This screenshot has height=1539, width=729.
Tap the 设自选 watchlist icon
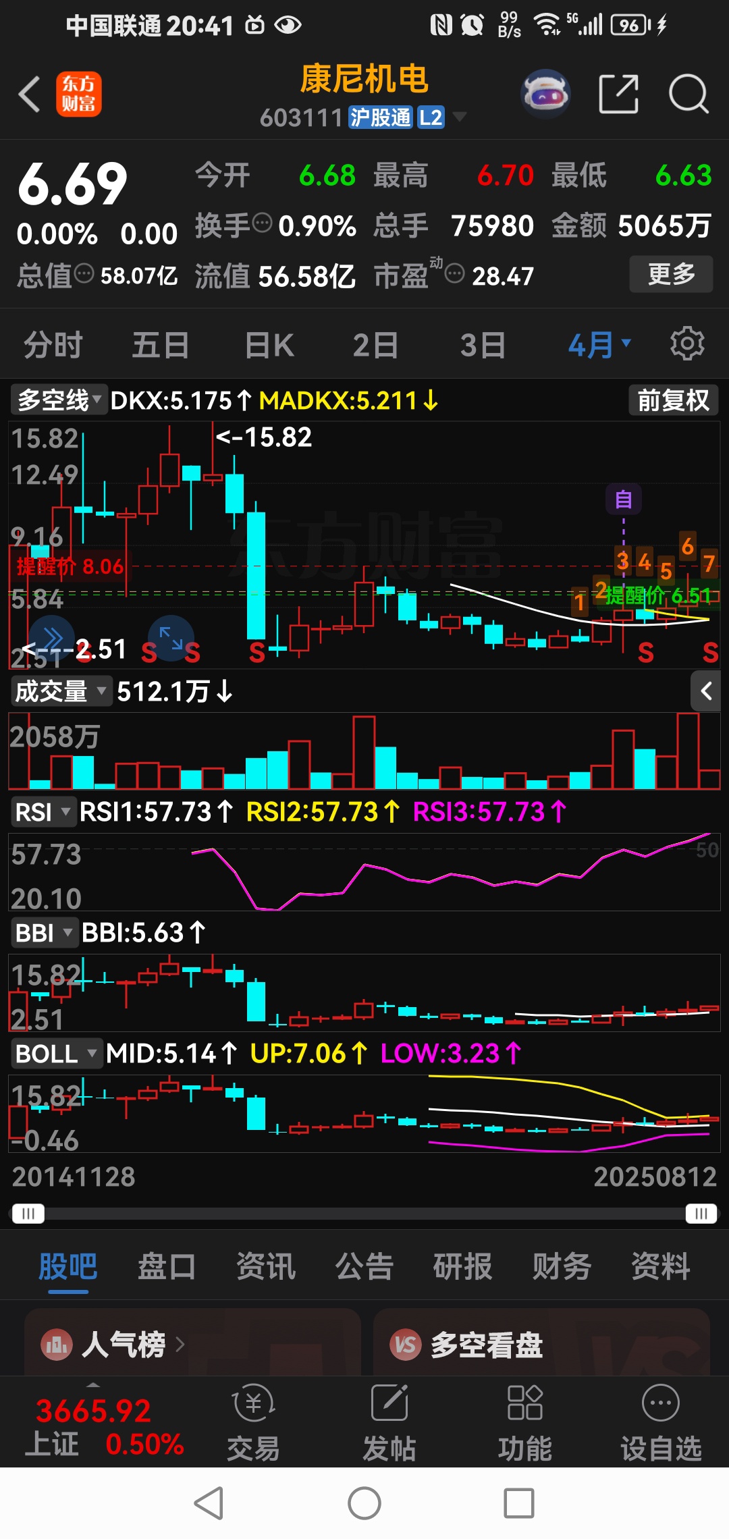click(x=661, y=1422)
